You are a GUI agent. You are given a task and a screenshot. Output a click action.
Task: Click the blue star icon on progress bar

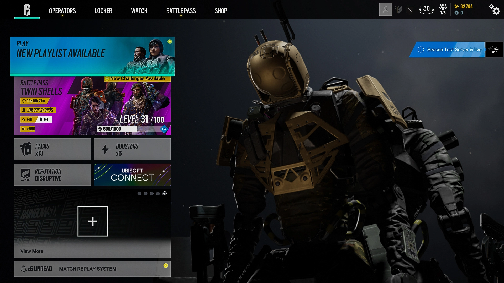point(164,129)
